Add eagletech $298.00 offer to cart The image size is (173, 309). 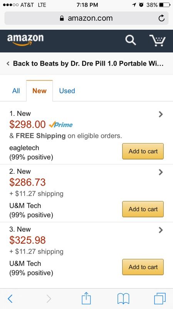tap(143, 151)
